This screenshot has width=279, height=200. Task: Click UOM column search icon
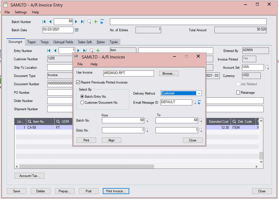[x=58, y=122]
